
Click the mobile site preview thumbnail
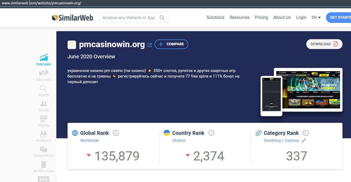click(271, 96)
